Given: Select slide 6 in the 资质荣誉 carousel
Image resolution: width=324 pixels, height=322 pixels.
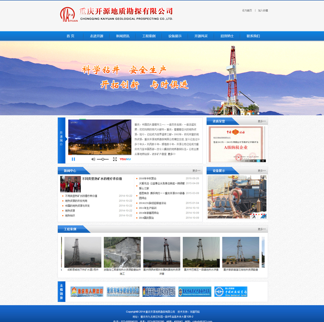Looking at the screenshot, I should [263, 161].
